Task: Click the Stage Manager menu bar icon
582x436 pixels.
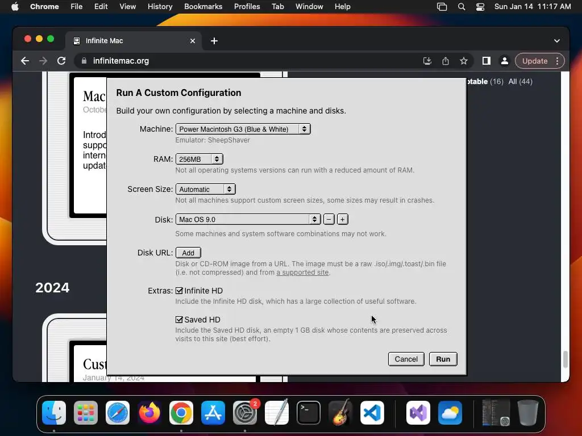Action: tap(442, 7)
